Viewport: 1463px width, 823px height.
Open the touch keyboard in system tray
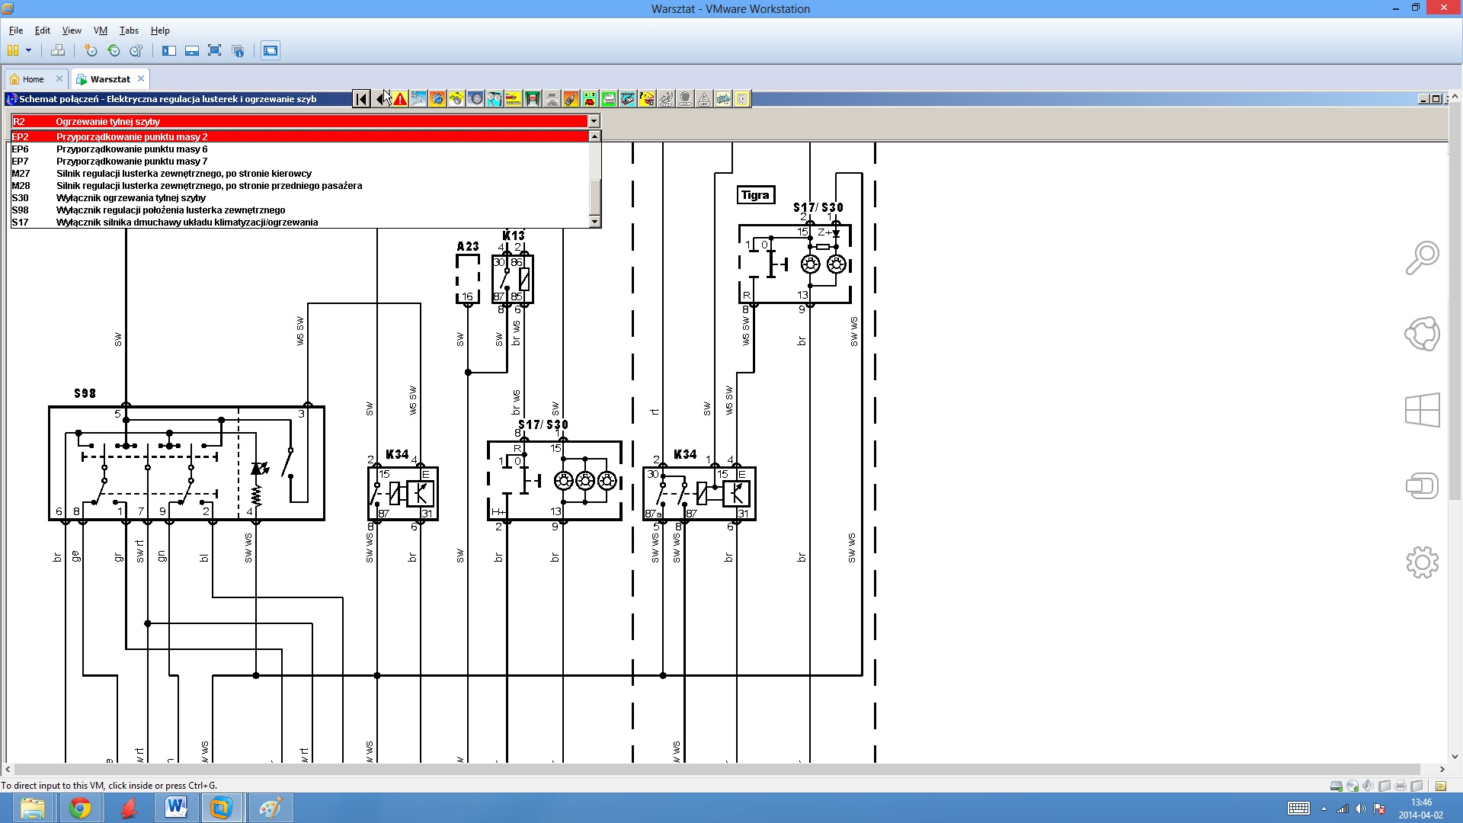pyautogui.click(x=1298, y=809)
